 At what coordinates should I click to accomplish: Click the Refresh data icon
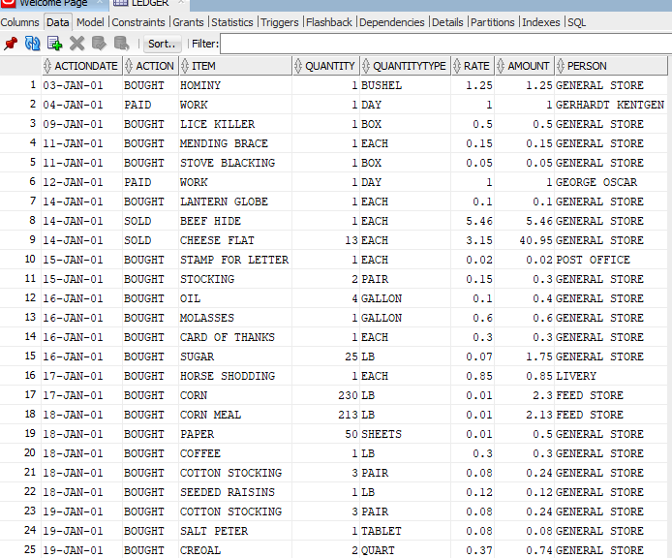pyautogui.click(x=33, y=44)
